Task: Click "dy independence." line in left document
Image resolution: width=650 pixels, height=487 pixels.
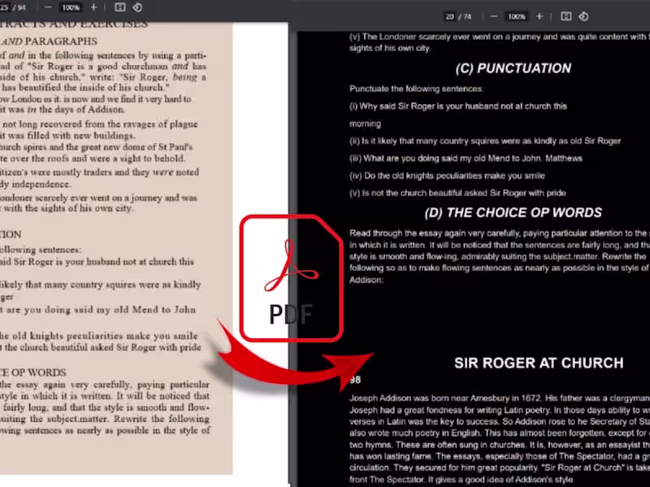Action: pos(35,184)
